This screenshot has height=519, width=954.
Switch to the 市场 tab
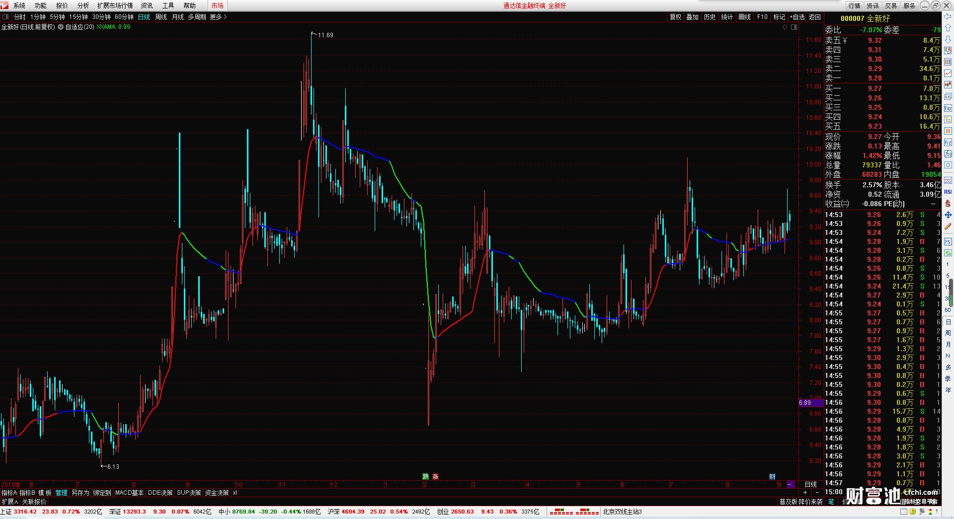218,5
